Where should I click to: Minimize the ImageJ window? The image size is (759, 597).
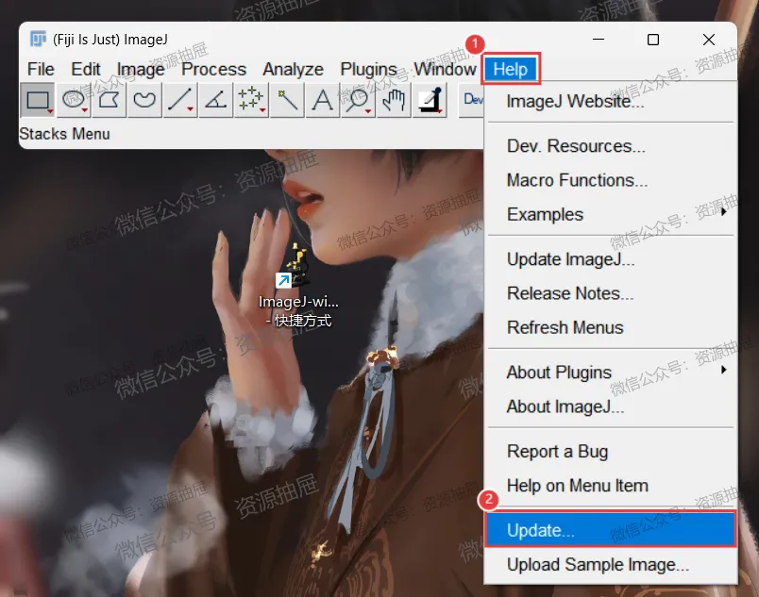599,40
